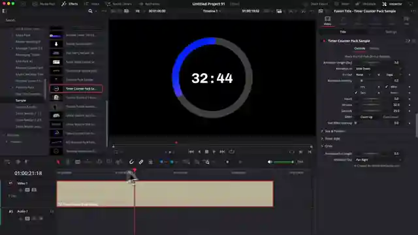Screen dimensions: 418x235
Task: Jump to first frame in viewer transport
Action: coord(191,151)
